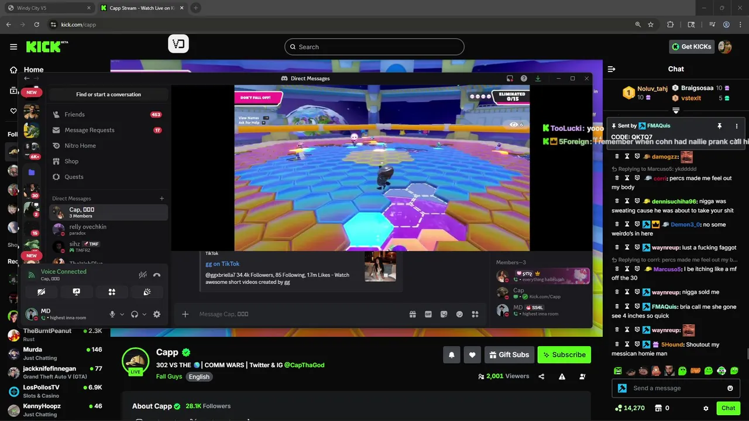Open the TikTok embed thumbnail image
This screenshot has height=421, width=749.
click(x=380, y=266)
